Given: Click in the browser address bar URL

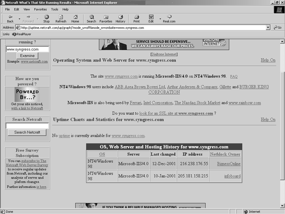Looking at the screenshot, I should pyautogui.click(x=141, y=28).
